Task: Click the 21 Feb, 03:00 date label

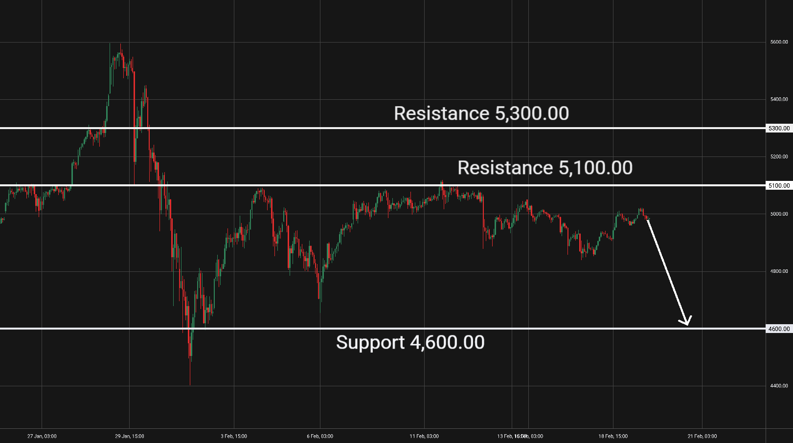Action: 702,436
